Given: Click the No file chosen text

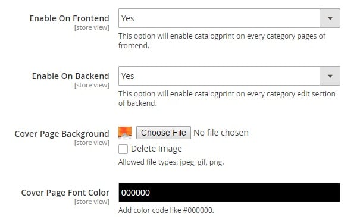Looking at the screenshot, I should [221, 133].
